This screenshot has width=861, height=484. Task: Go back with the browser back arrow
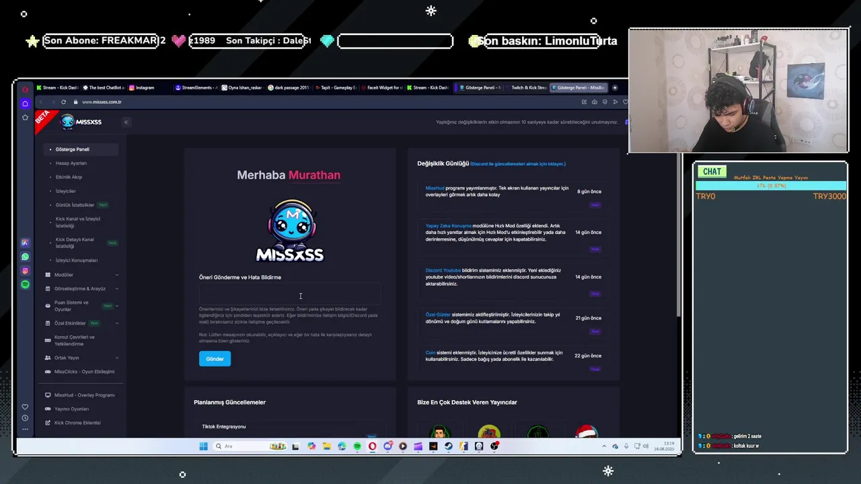pyautogui.click(x=40, y=102)
